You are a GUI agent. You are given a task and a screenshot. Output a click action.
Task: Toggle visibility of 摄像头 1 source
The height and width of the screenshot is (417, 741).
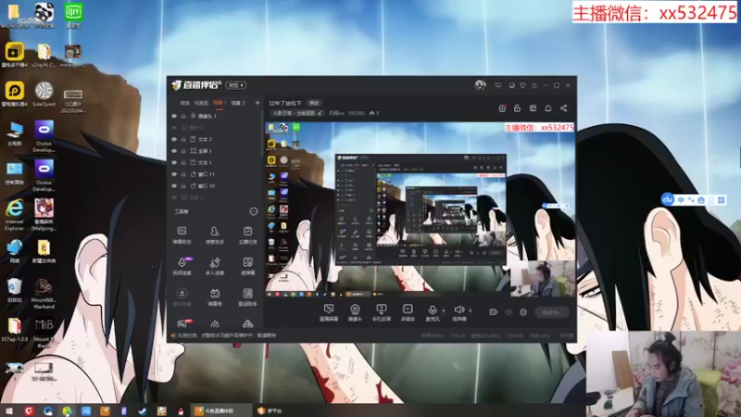point(174,116)
